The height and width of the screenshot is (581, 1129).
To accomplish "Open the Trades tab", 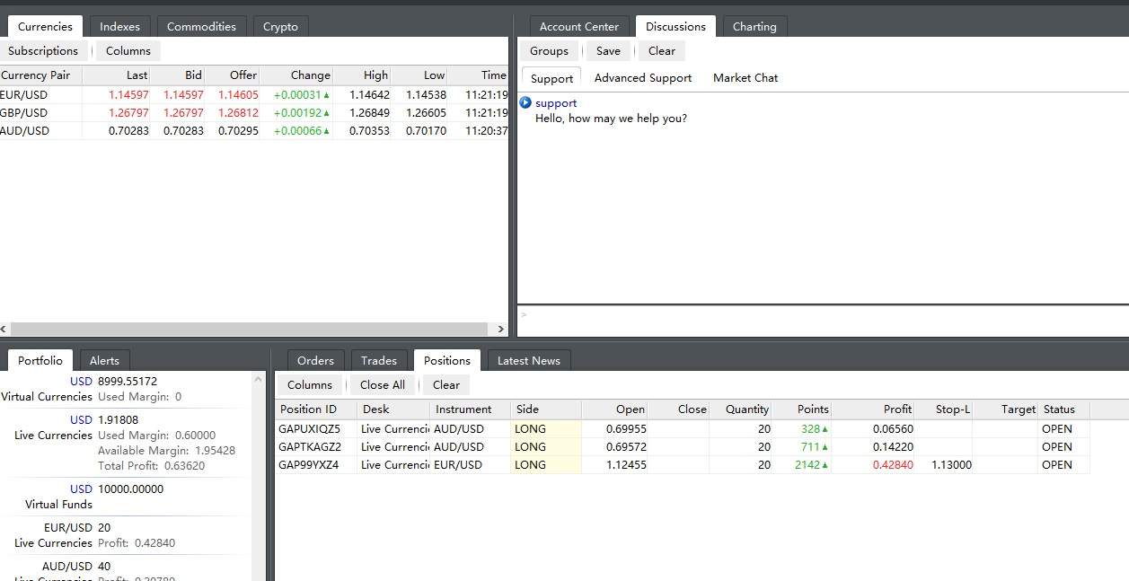I will (379, 360).
